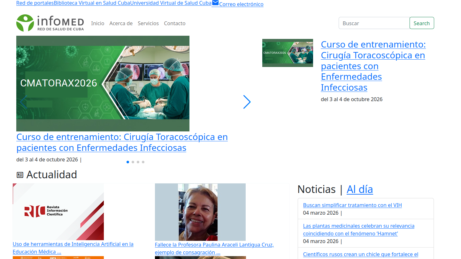Switch to the second carousel slide dot
The width and height of the screenshot is (461, 259).
pos(133,162)
